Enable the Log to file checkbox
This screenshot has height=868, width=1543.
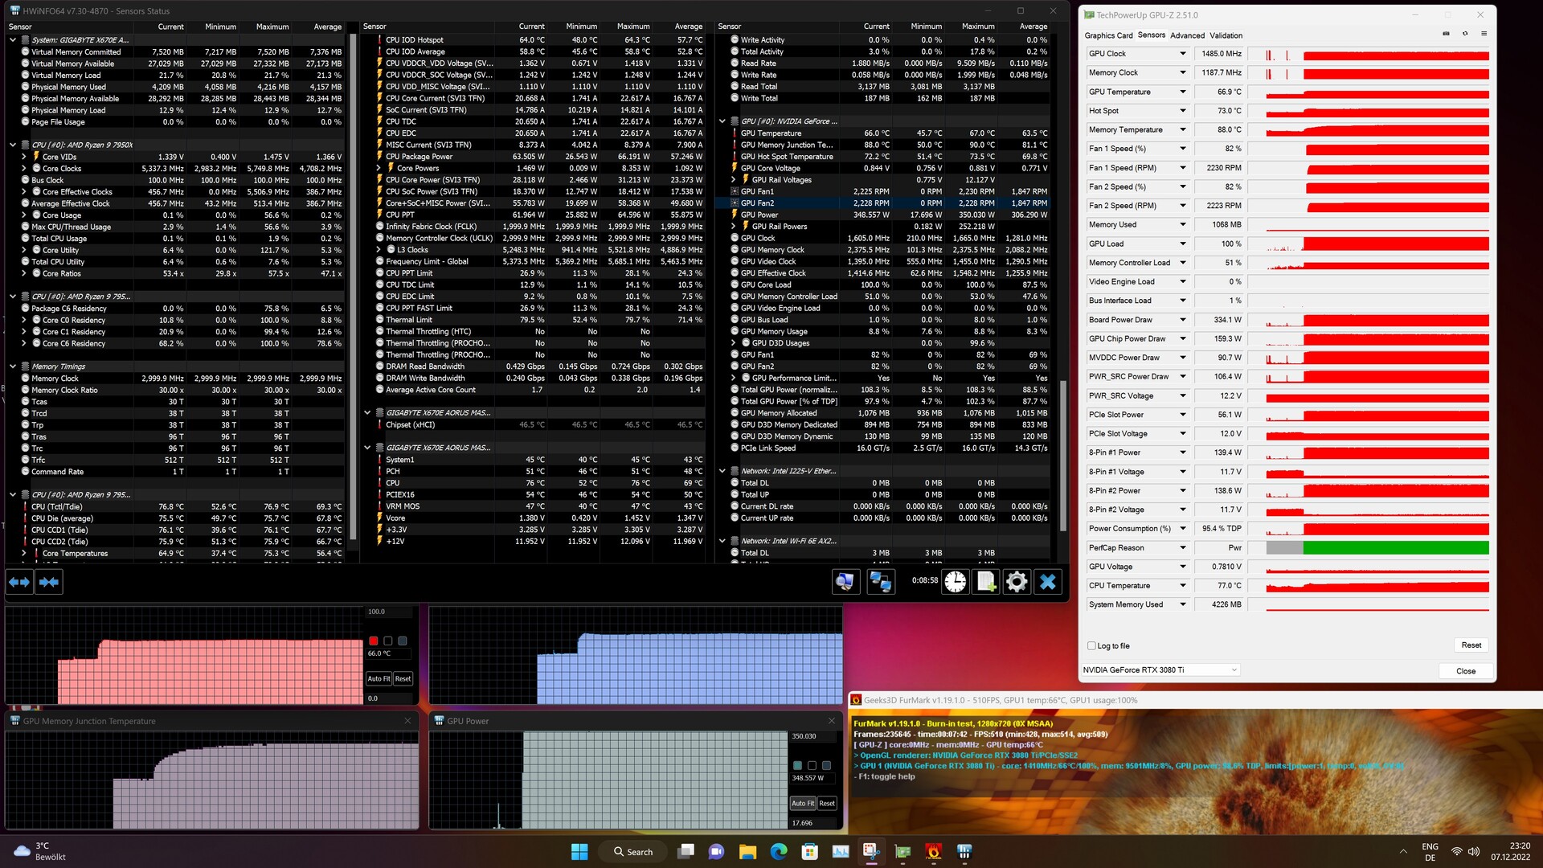[1091, 645]
